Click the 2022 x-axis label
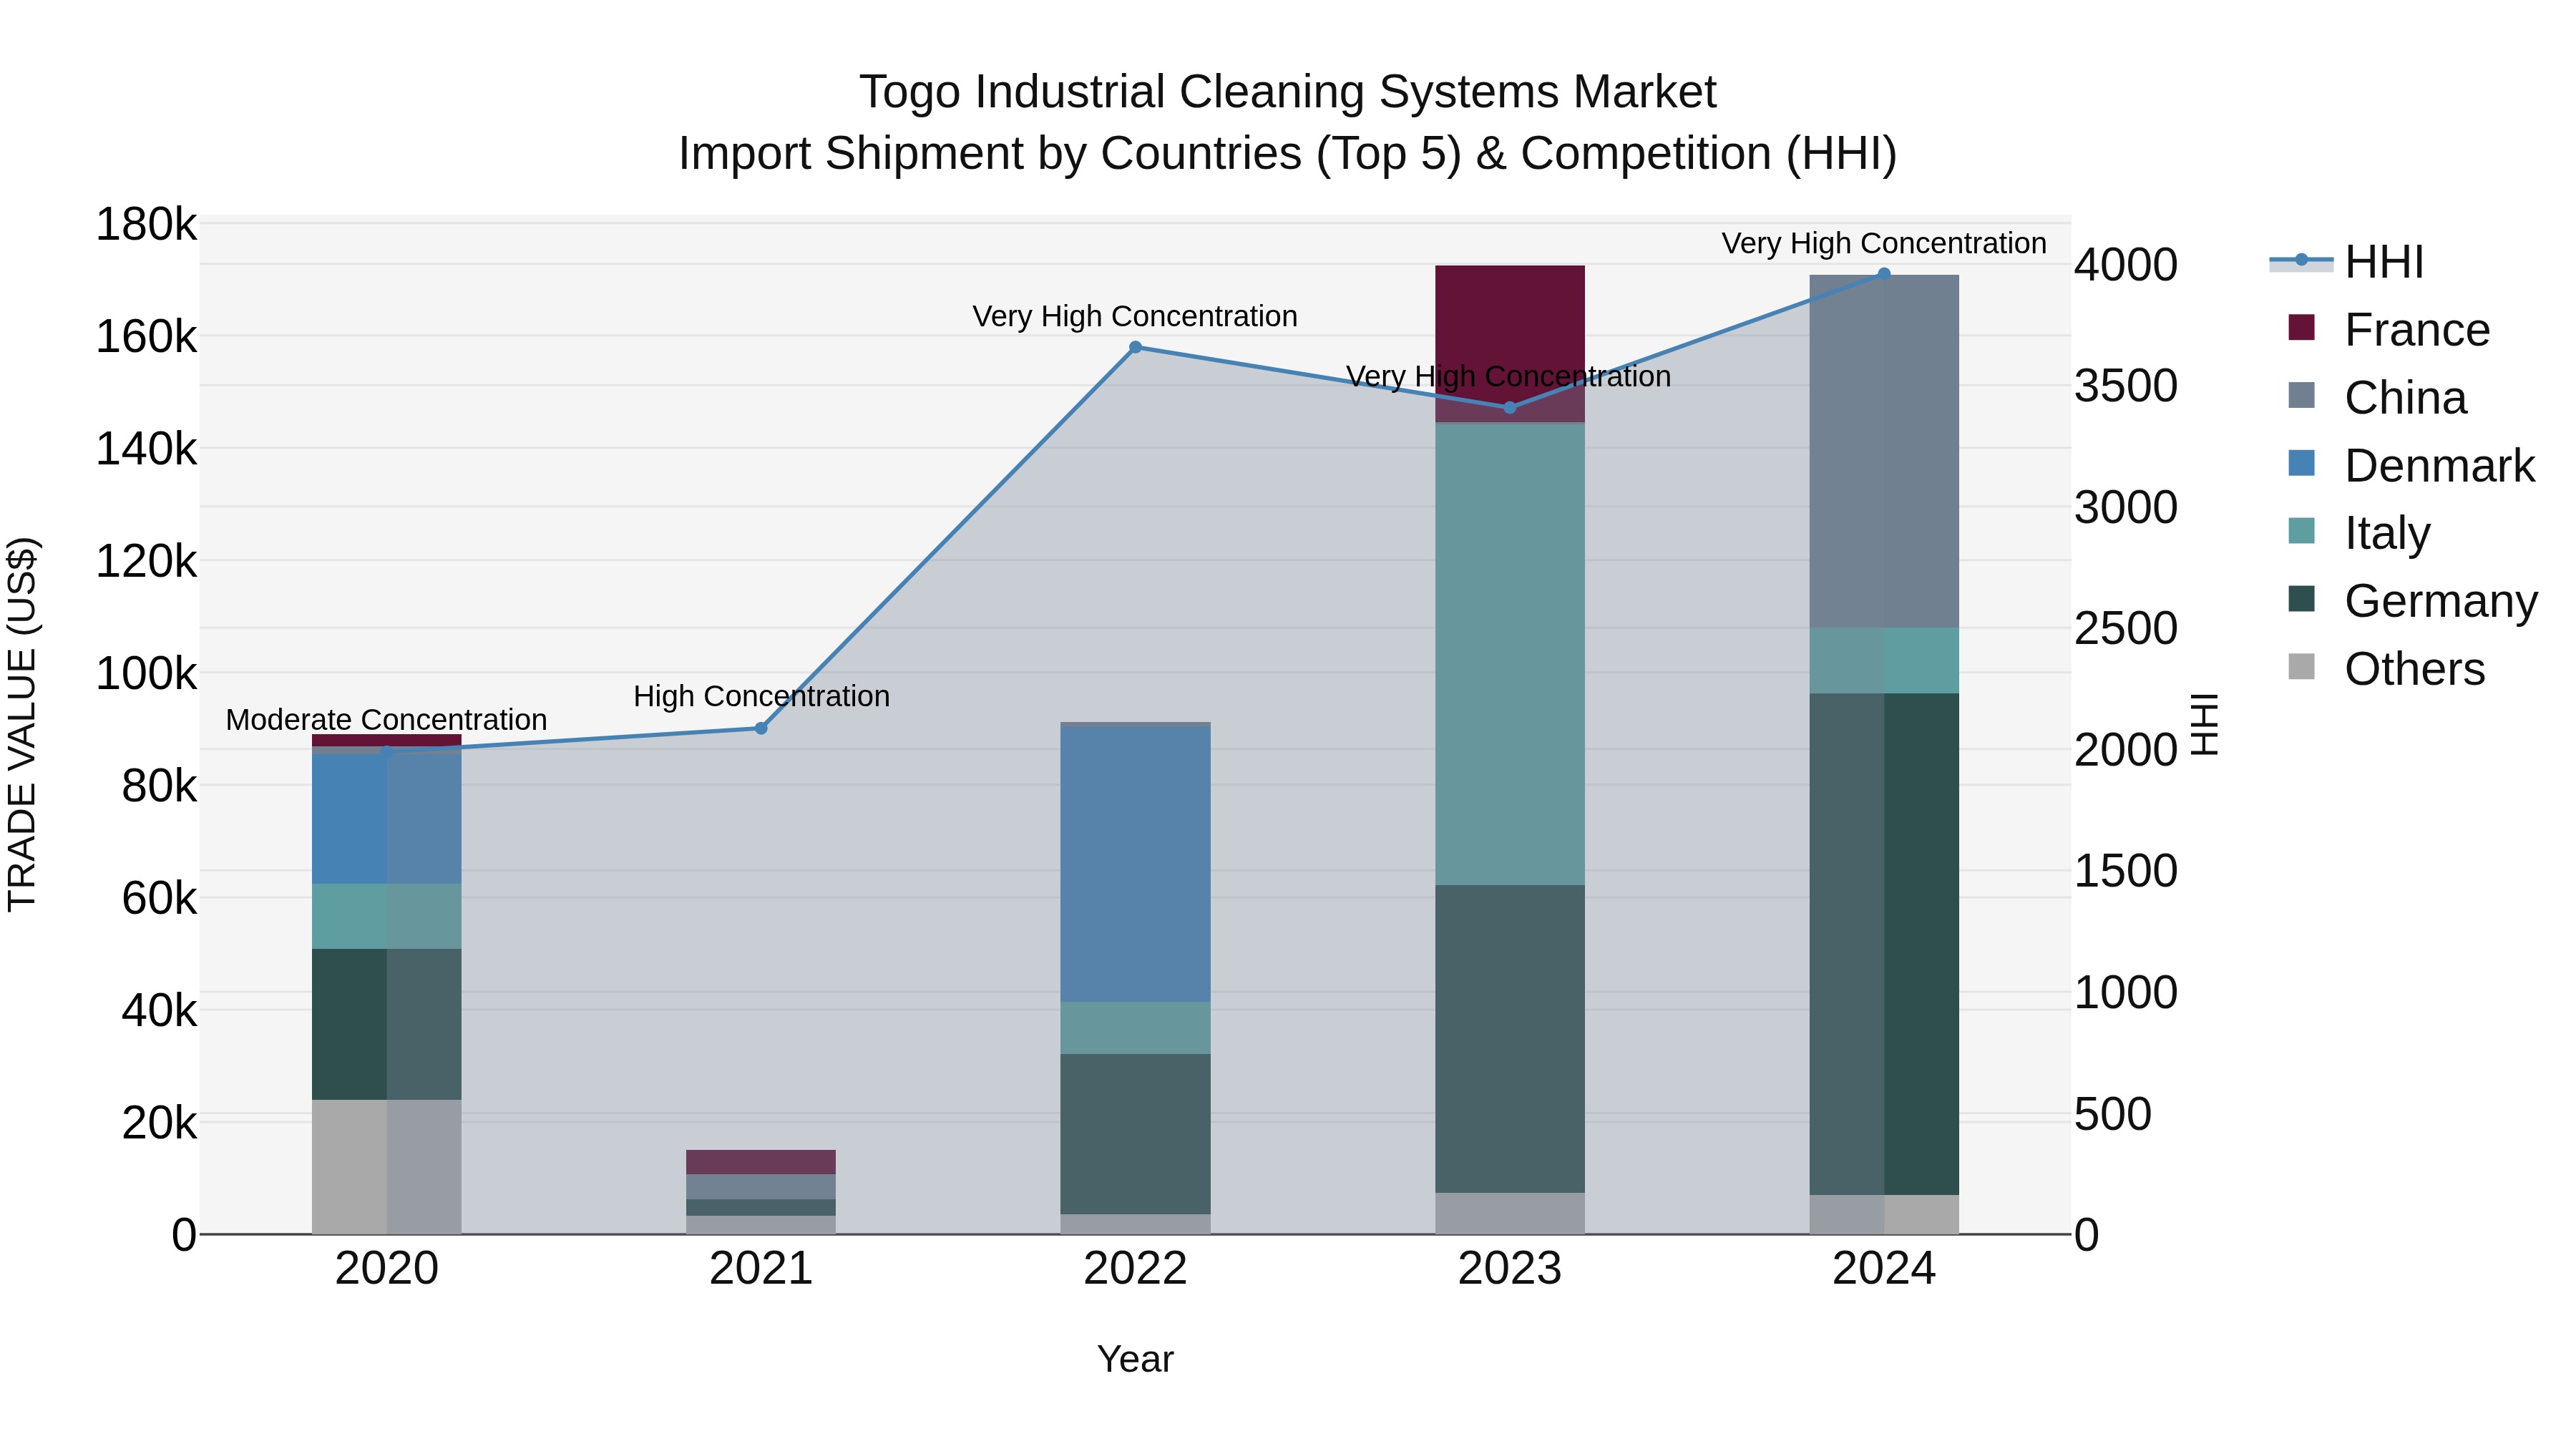Viewport: 2576px width, 1449px height. (x=1135, y=1269)
